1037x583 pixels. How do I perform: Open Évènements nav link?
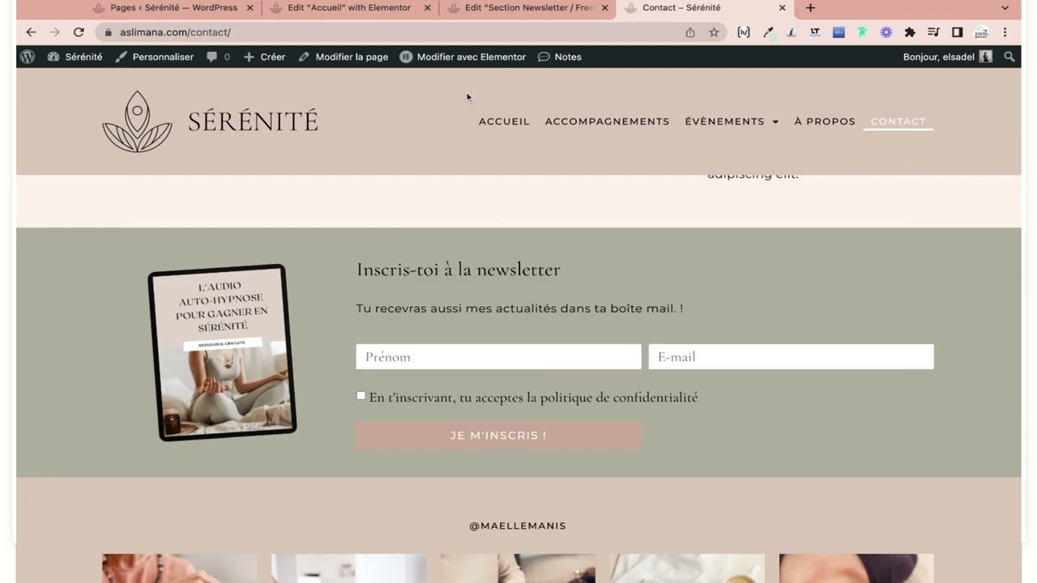tap(724, 121)
